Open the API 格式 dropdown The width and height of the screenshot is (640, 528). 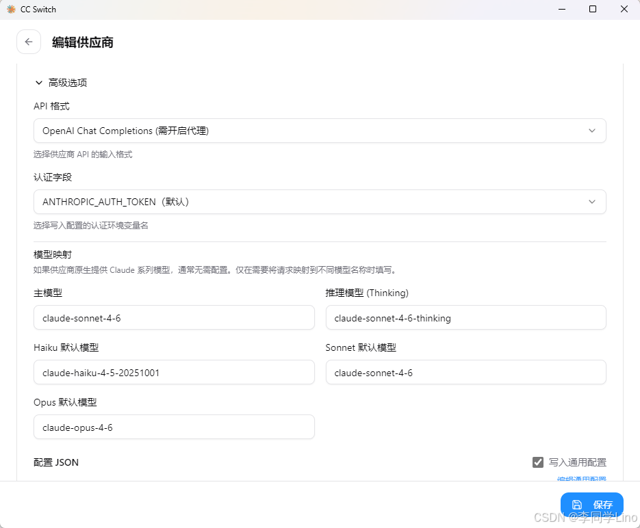[x=320, y=131]
